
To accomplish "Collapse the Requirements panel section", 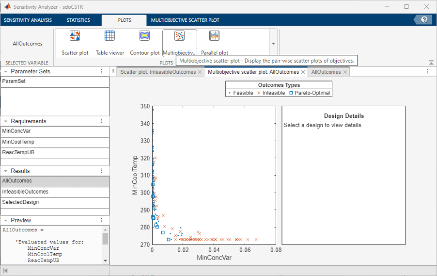I will coord(5,121).
